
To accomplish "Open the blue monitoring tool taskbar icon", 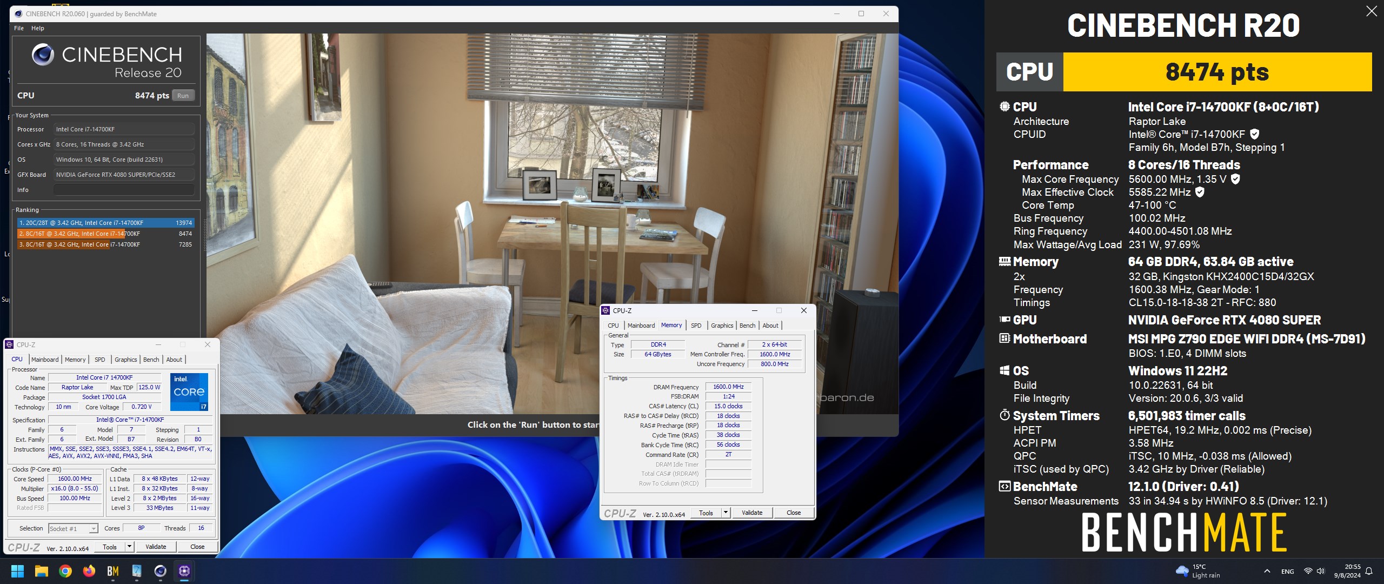I will (x=137, y=571).
